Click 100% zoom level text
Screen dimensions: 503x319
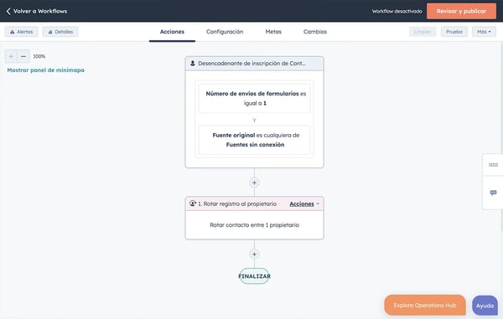(39, 56)
